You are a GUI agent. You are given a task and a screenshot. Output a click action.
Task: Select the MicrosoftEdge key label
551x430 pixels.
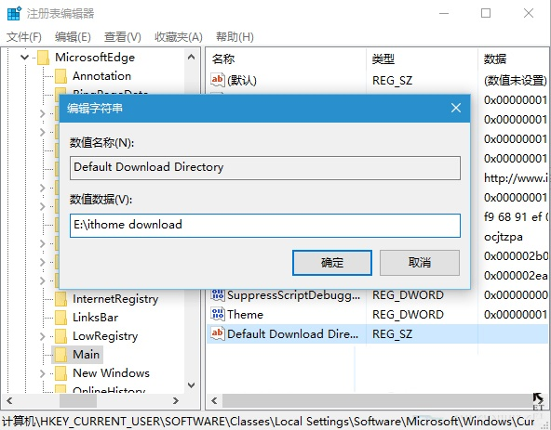[x=95, y=58]
